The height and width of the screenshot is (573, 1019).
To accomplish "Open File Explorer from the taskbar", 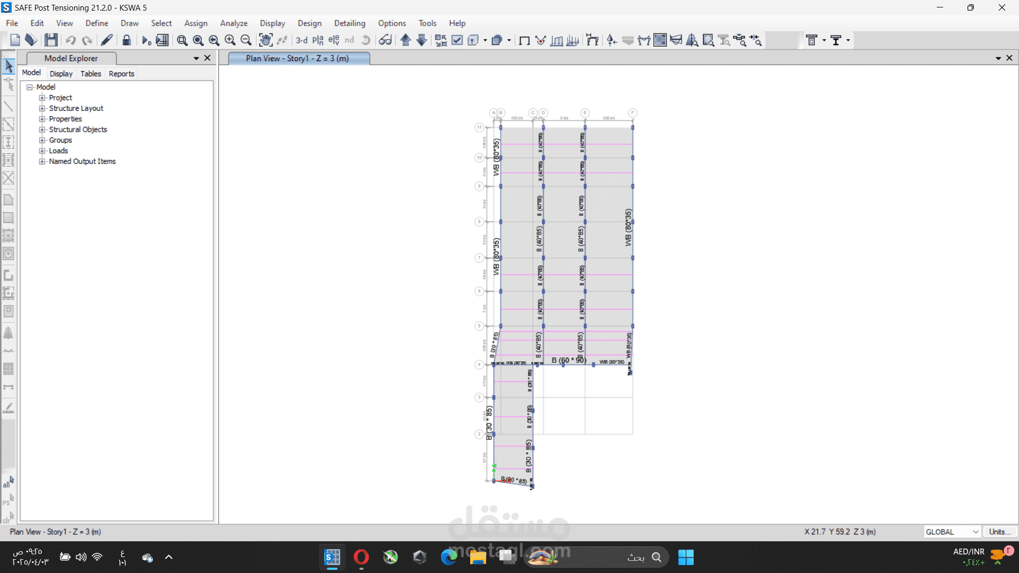I will pyautogui.click(x=478, y=557).
